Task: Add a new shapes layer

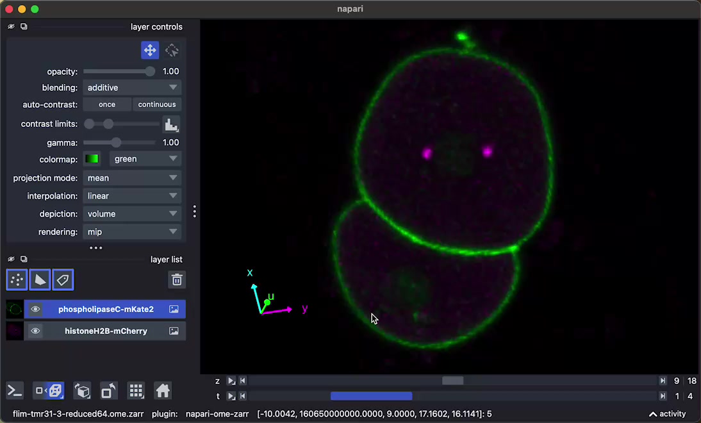Action: coord(40,280)
